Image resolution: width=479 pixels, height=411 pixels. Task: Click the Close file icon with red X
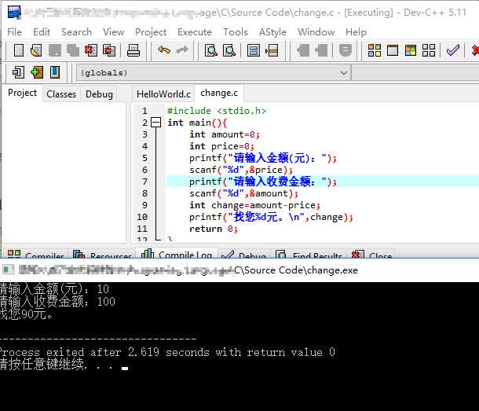pos(90,50)
